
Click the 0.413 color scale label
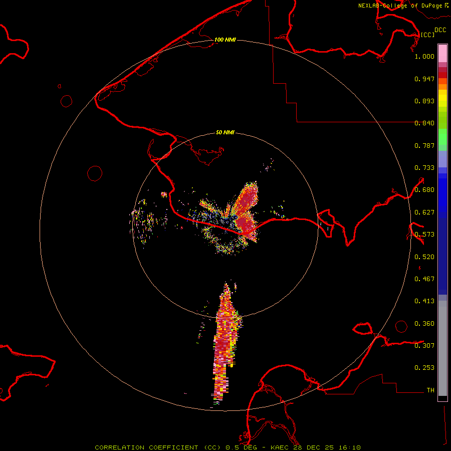coord(424,301)
